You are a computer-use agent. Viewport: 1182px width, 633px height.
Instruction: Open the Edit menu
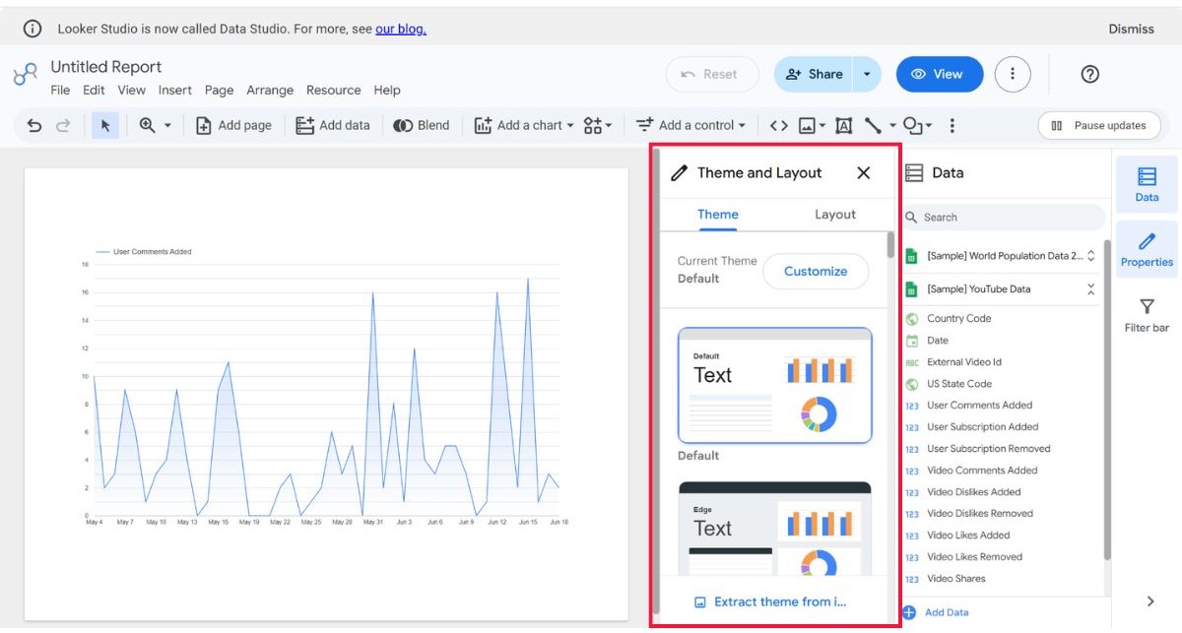(x=94, y=90)
